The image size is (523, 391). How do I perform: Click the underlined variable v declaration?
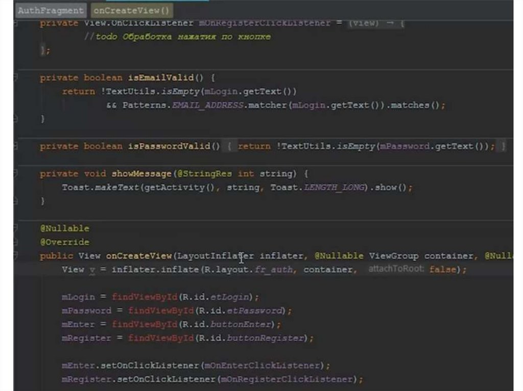tap(92, 270)
